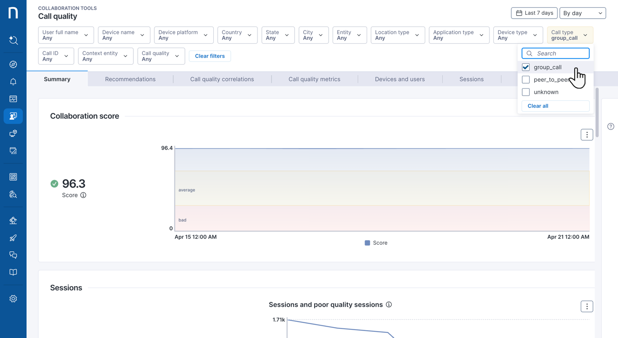Screen dimensions: 618x338
Task: Expand the Call quality filter dropdown
Action: (160, 56)
